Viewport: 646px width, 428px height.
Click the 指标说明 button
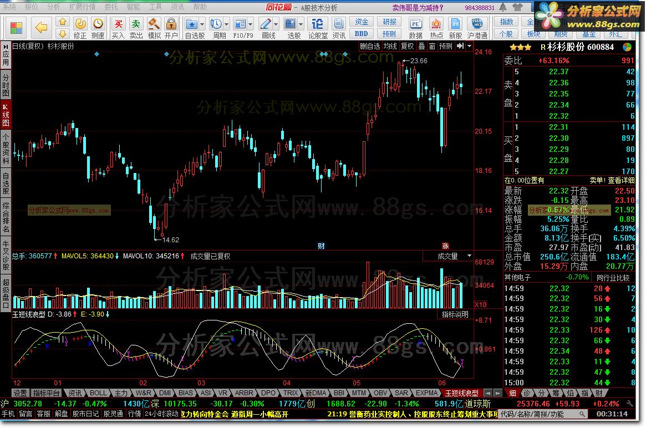click(x=455, y=314)
